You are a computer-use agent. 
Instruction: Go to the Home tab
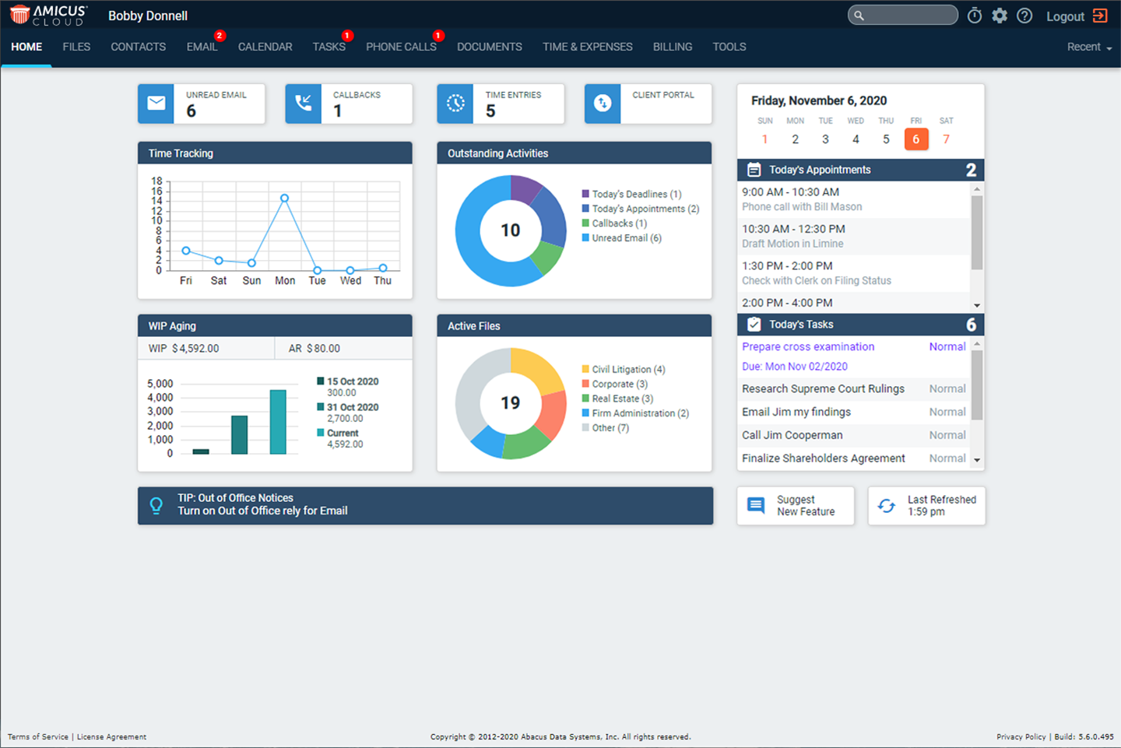pos(26,47)
